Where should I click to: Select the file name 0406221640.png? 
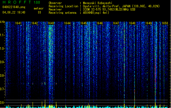(14, 7)
